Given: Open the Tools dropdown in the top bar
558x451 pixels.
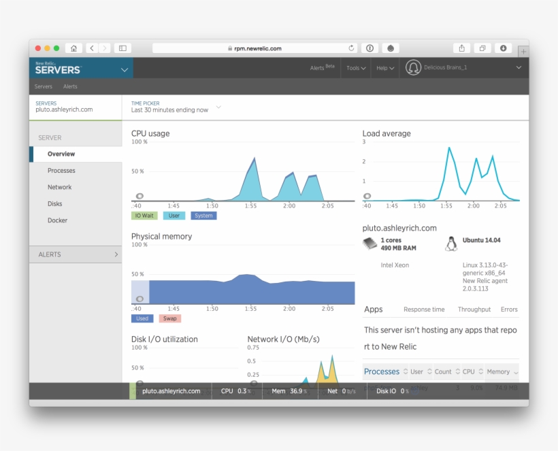Looking at the screenshot, I should [355, 67].
